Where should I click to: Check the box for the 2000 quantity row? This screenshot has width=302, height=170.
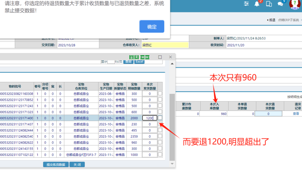pos(160,118)
